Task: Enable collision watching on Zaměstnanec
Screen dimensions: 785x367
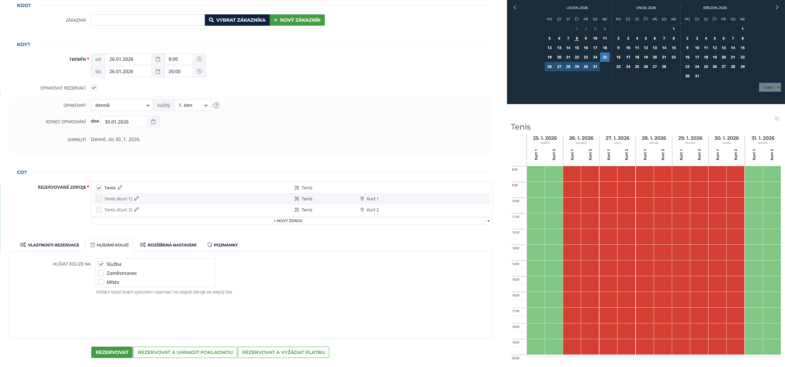Action: (101, 273)
